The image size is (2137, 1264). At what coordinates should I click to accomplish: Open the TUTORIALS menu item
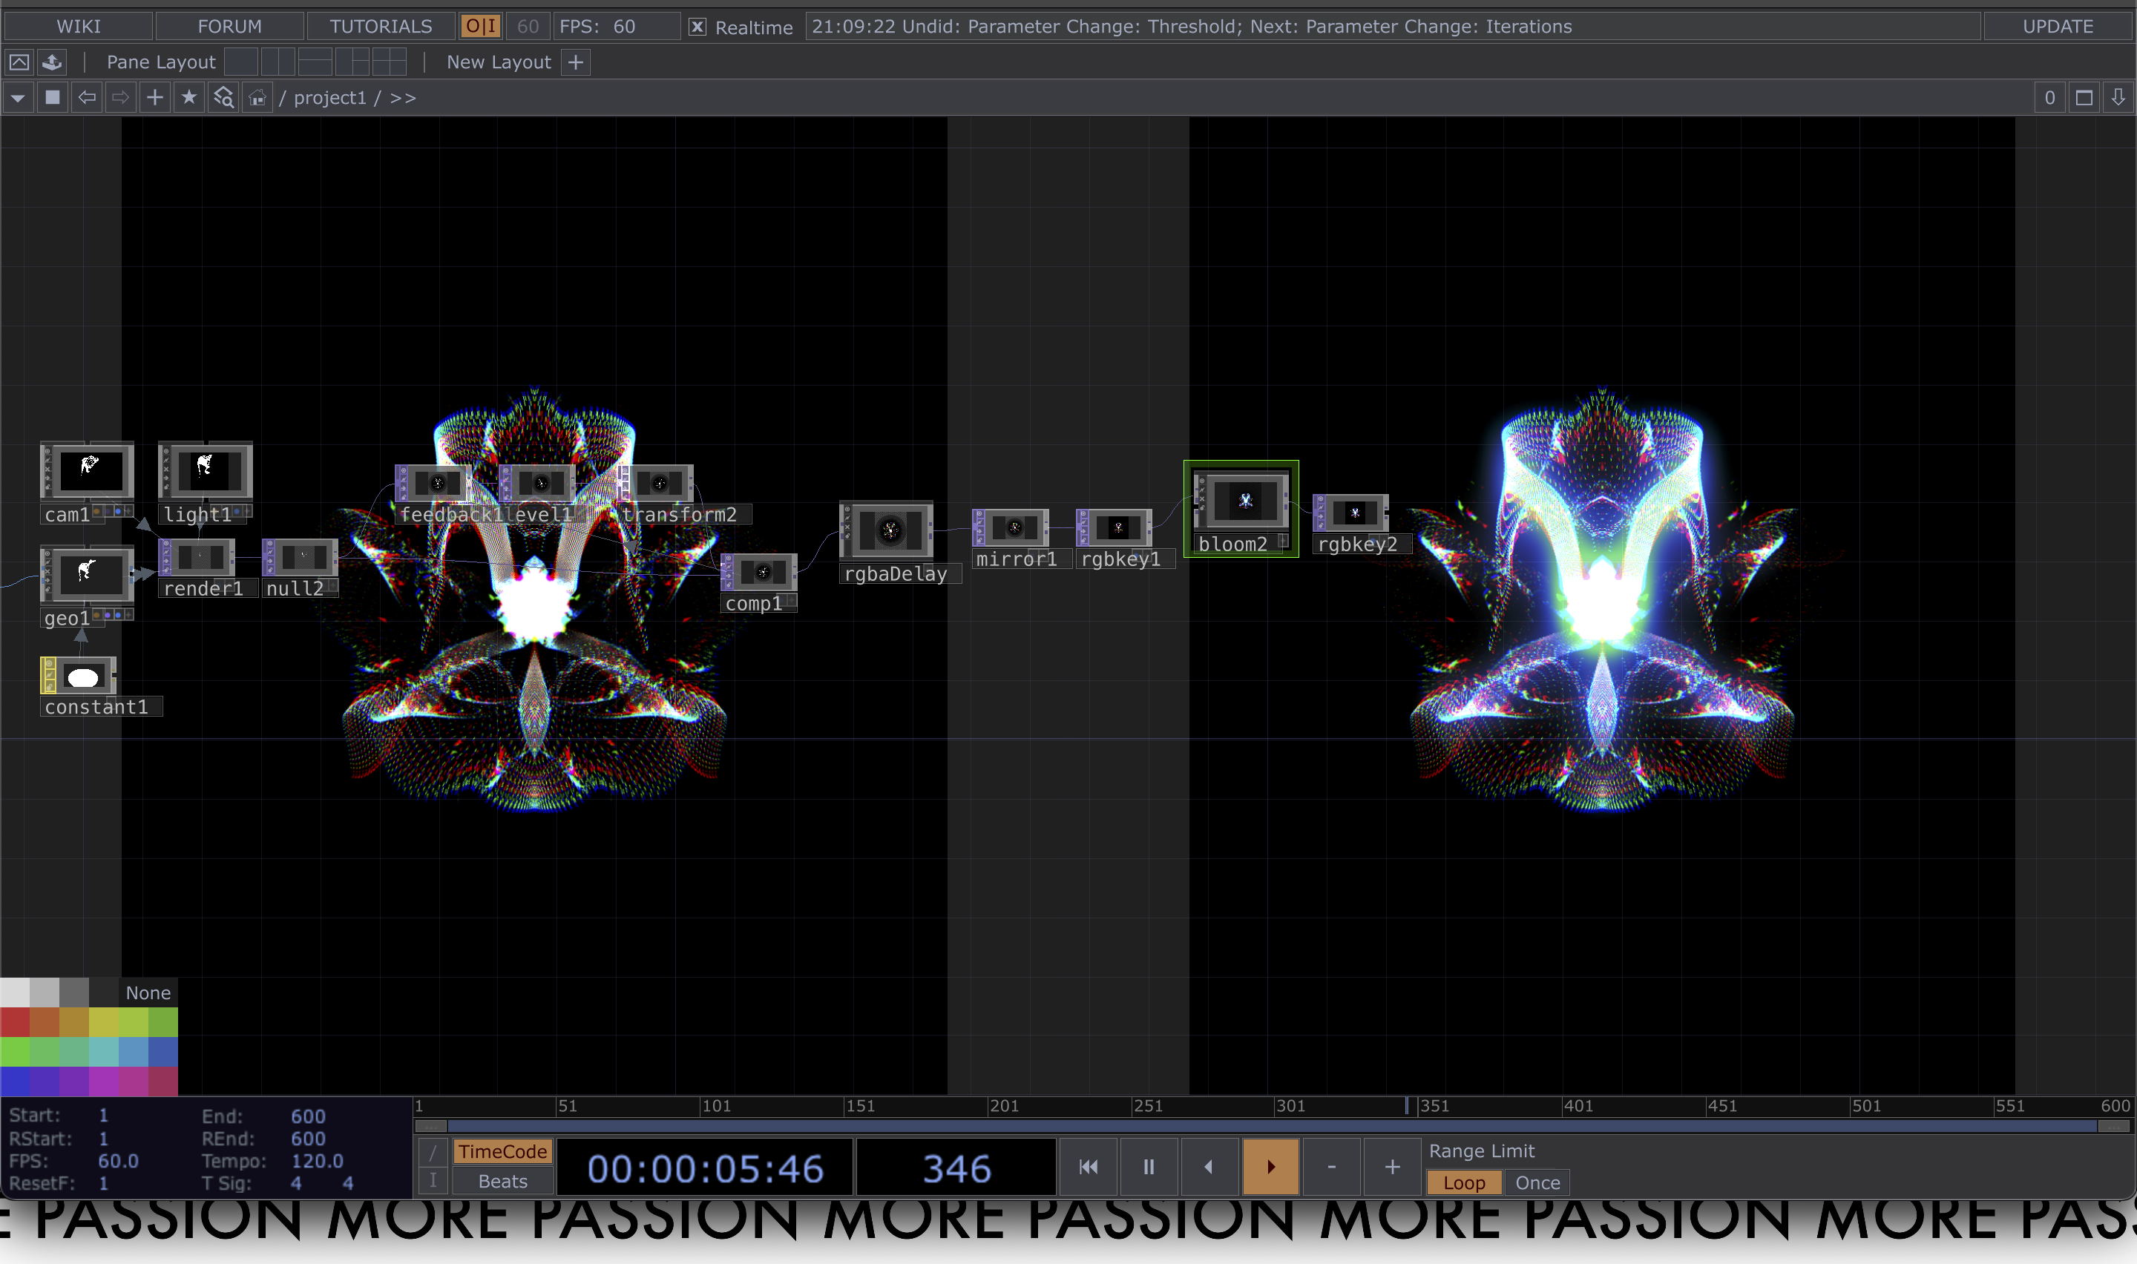380,27
